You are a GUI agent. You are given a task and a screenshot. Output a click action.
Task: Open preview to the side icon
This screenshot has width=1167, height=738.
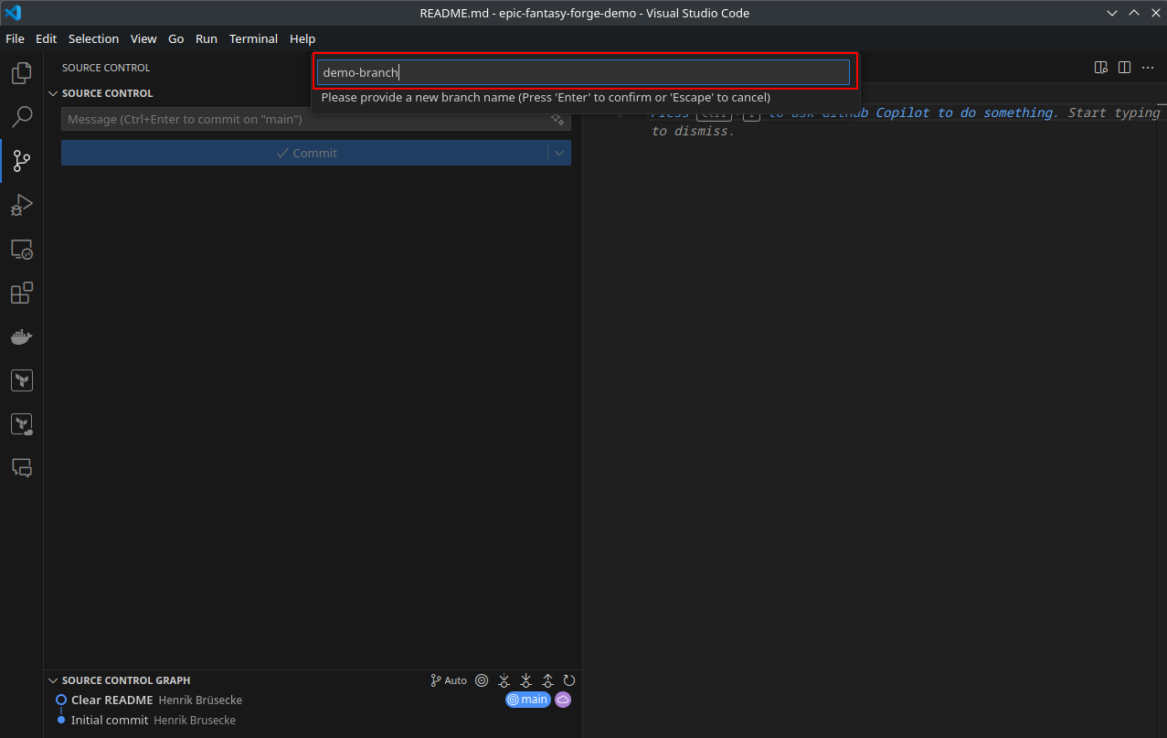1101,68
